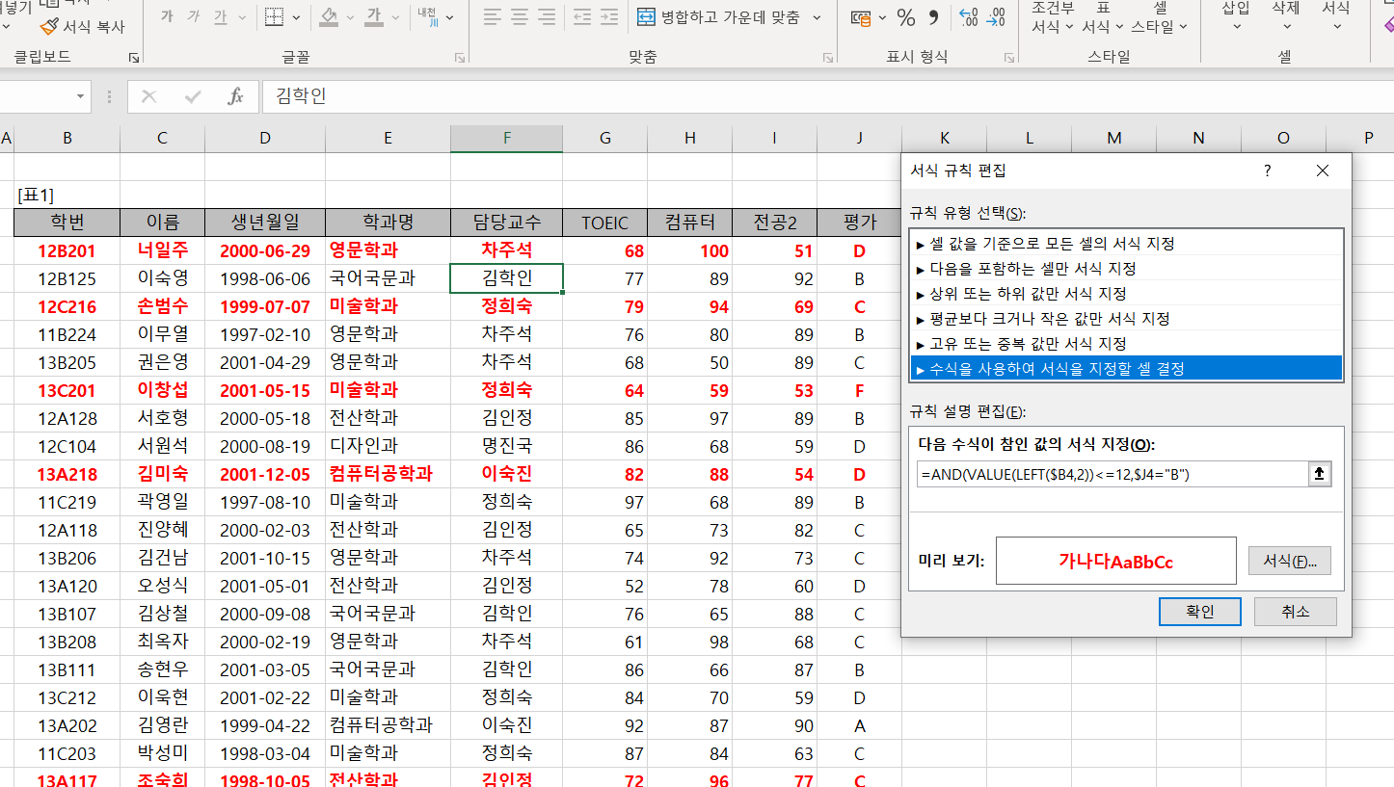Open the borders dropdown arrow

pos(296,17)
